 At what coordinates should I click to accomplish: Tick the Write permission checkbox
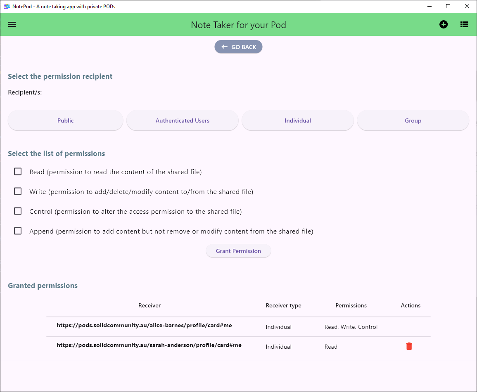click(18, 191)
